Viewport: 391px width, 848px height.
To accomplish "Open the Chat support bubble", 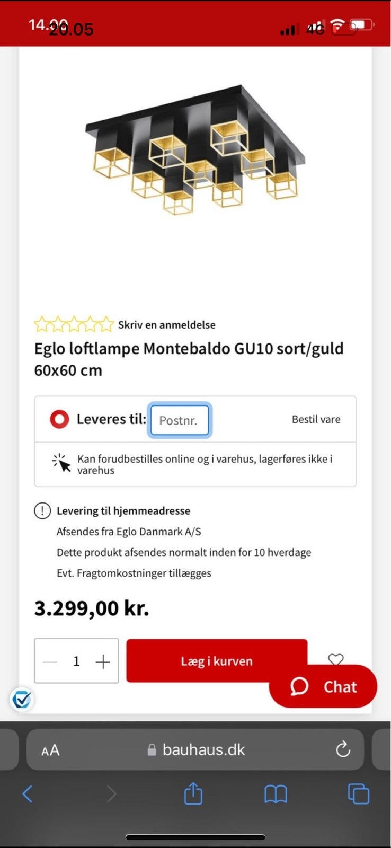I will click(323, 687).
